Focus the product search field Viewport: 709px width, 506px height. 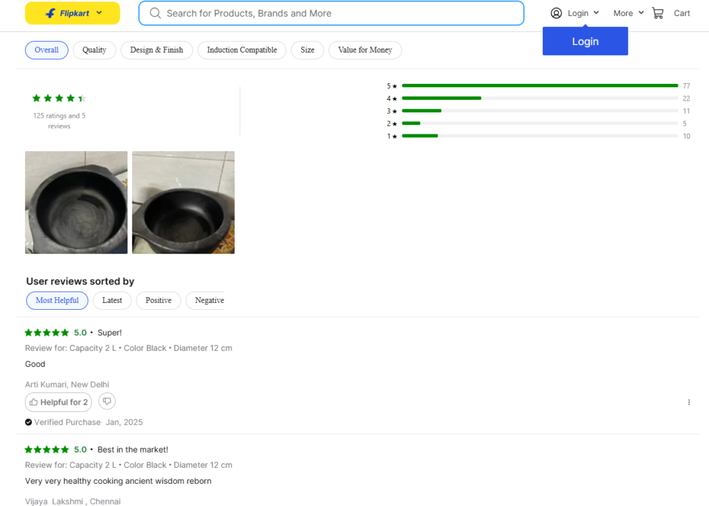[x=339, y=13]
